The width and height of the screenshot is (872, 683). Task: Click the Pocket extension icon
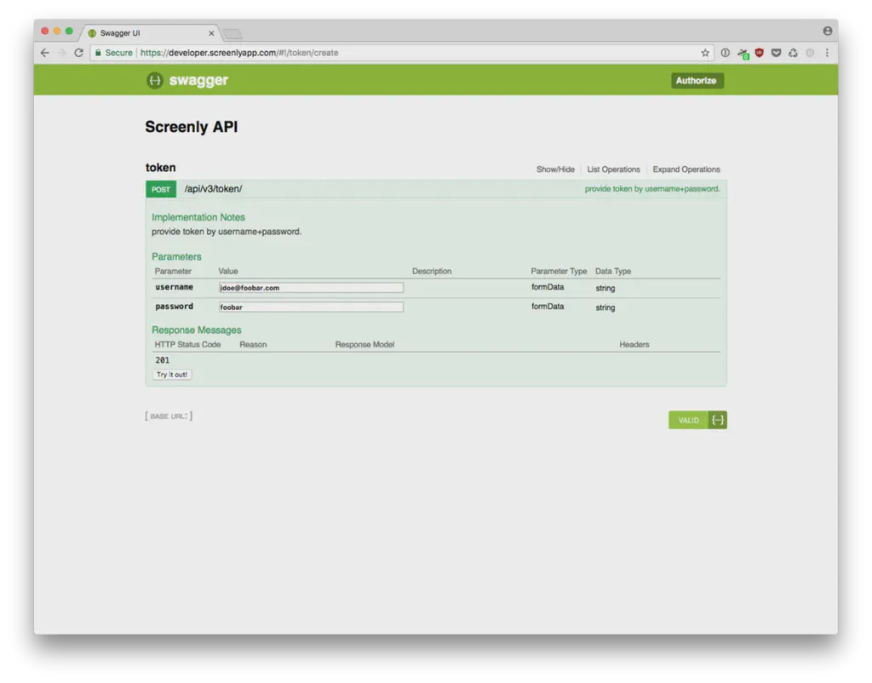(776, 53)
